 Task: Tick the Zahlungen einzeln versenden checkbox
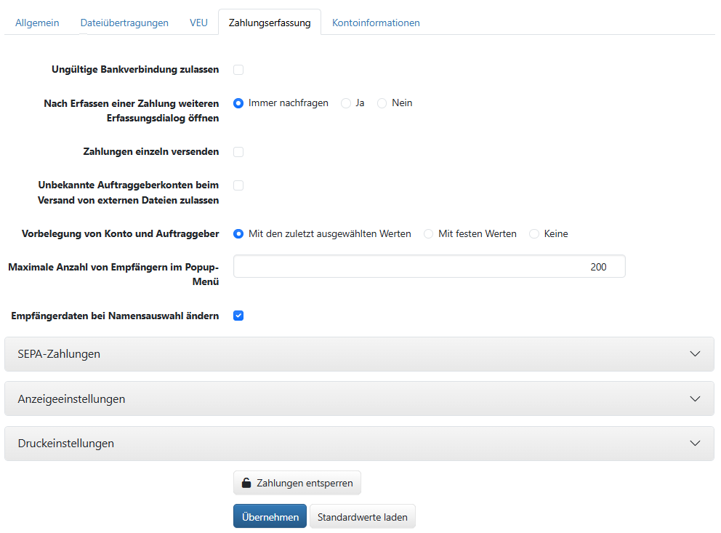[238, 152]
